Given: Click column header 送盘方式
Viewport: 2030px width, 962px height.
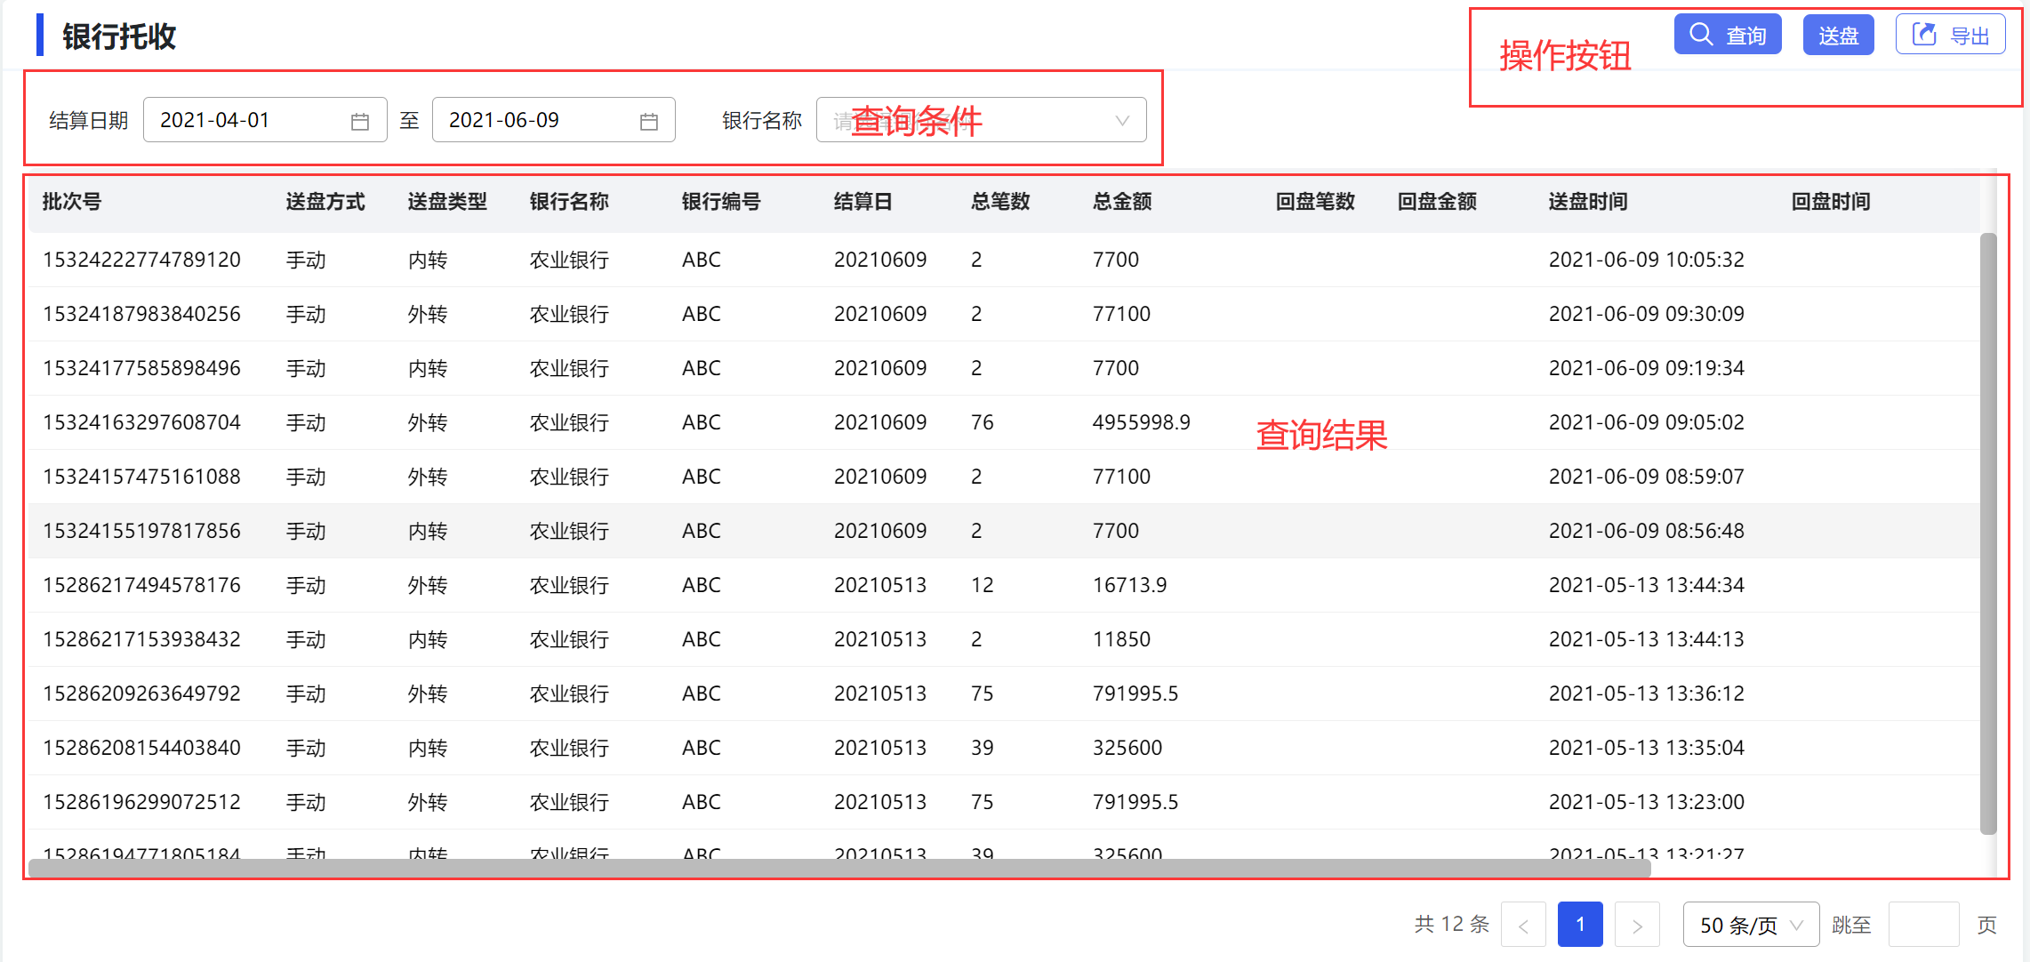Looking at the screenshot, I should 325,202.
